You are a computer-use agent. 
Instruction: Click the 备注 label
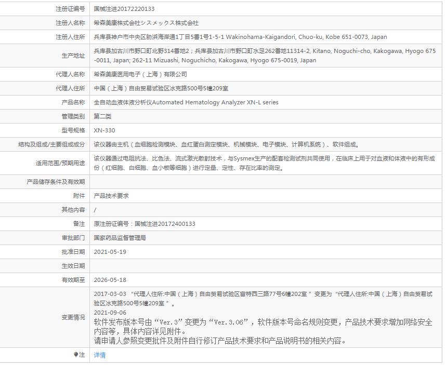[79, 224]
